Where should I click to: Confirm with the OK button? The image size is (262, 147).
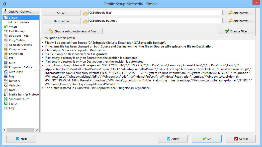[x=207, y=139]
